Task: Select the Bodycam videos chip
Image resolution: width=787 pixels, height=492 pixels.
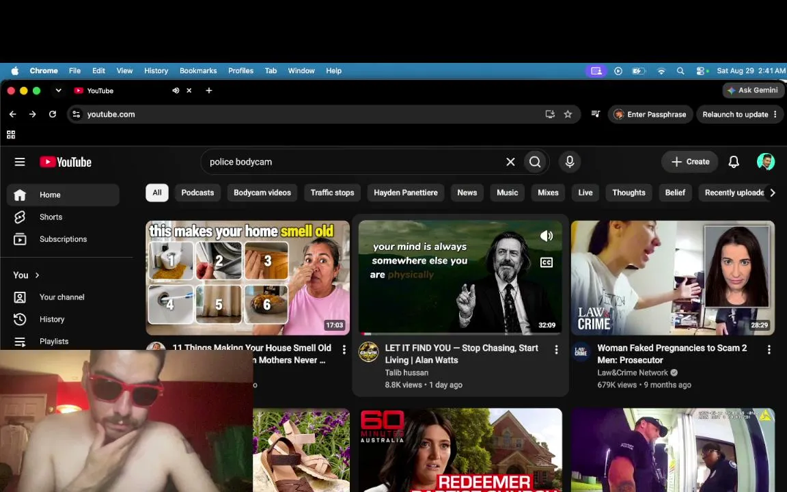Action: (262, 193)
